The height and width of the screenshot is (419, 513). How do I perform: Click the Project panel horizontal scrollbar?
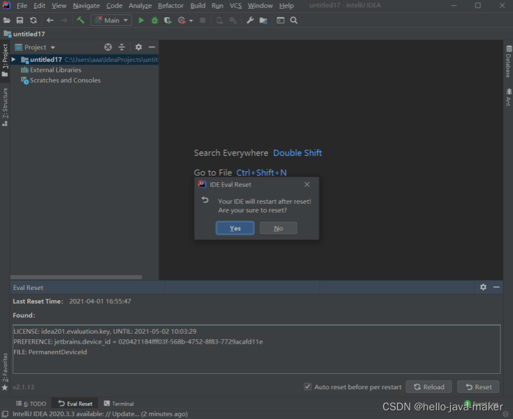(76, 277)
